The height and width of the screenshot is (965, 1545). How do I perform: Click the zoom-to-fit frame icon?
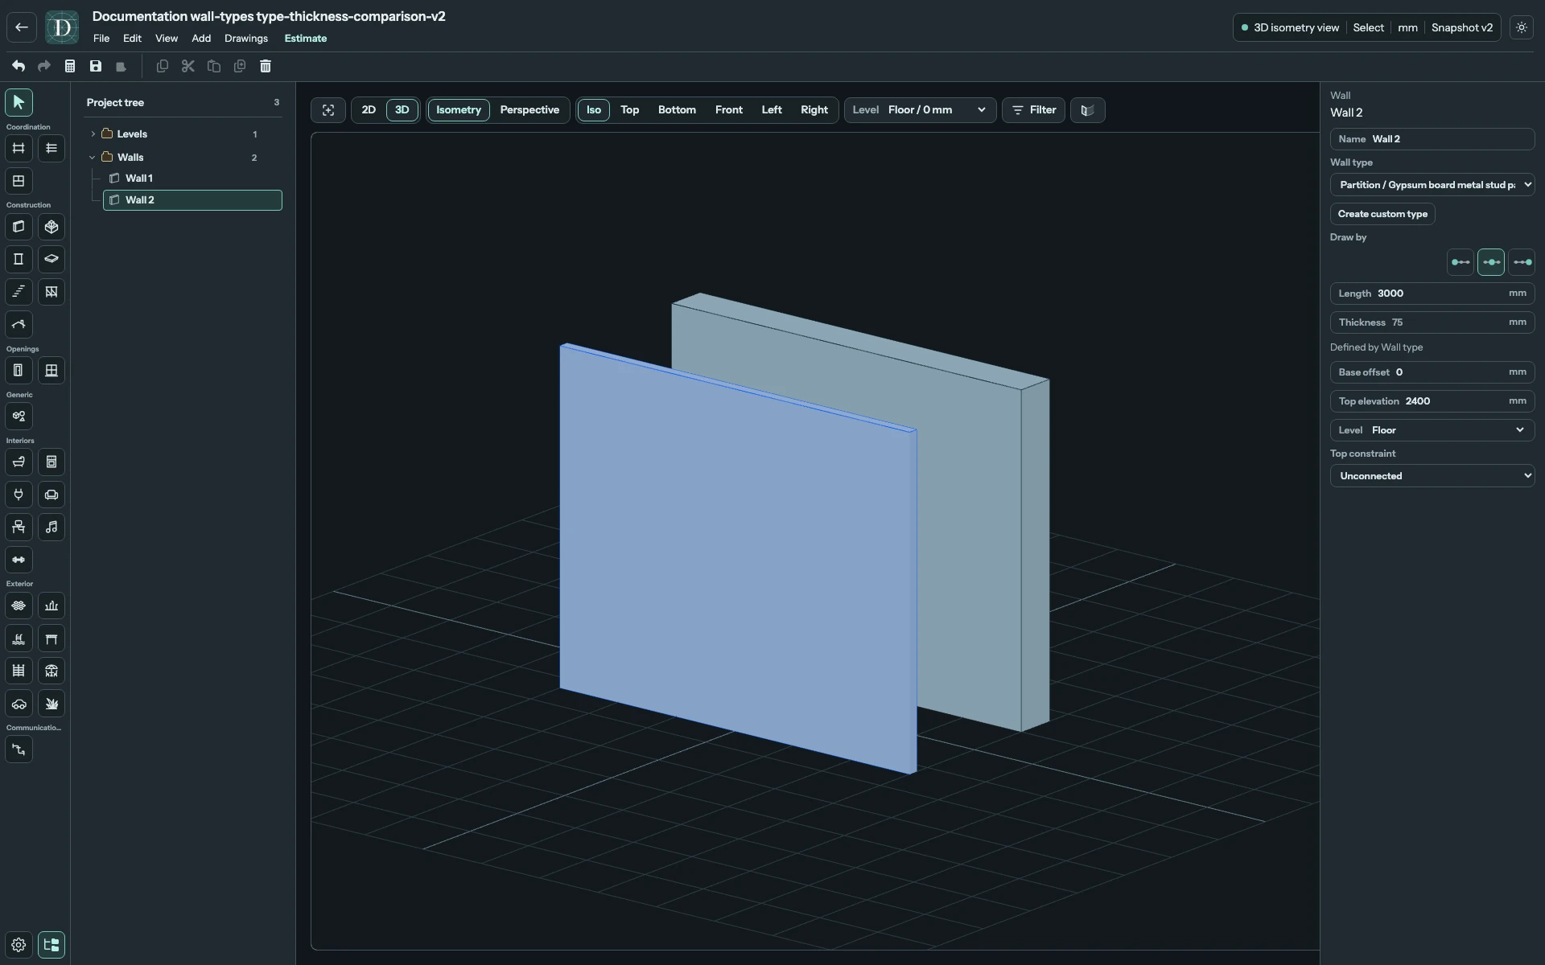[328, 110]
